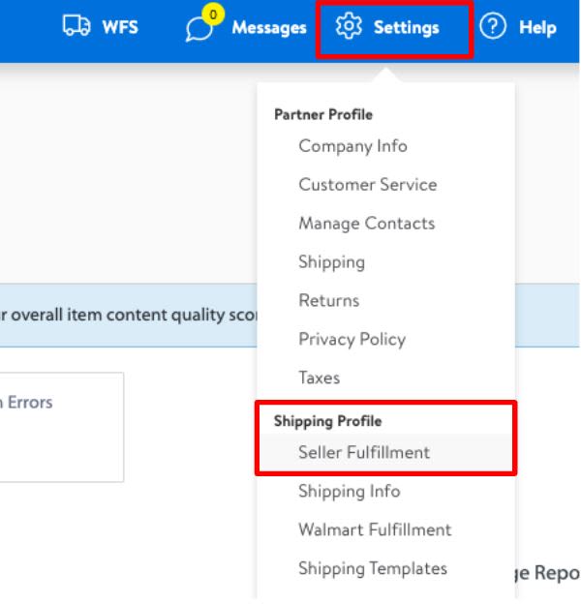581x605 pixels.
Task: Click the WFS truck icon
Action: pos(76,25)
